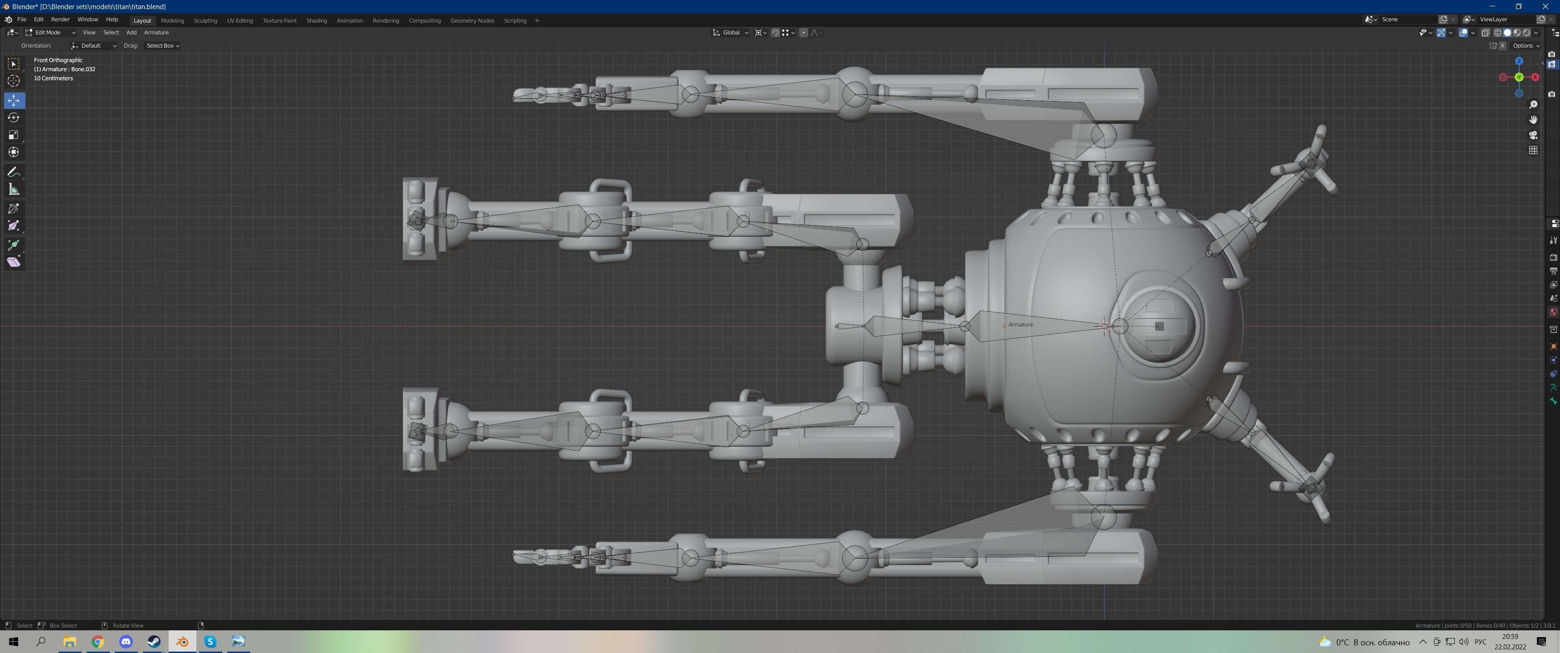1560x653 pixels.
Task: Click the Y axis on the navigation gizmo
Action: coord(1520,77)
